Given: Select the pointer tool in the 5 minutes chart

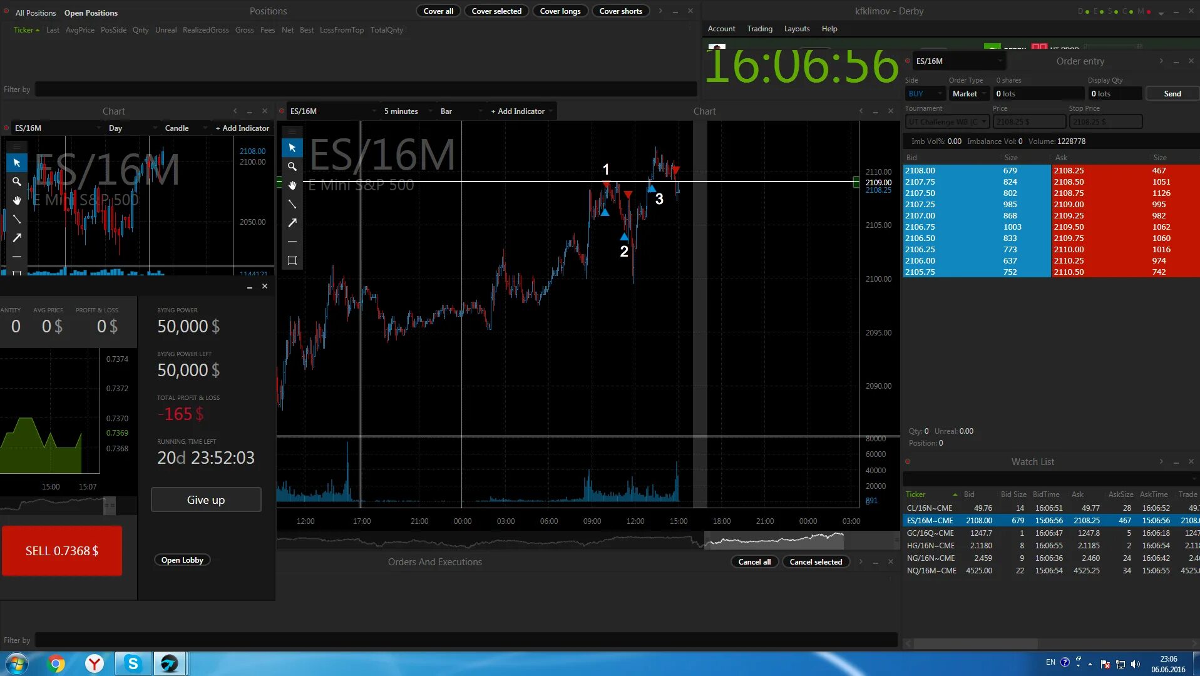Looking at the screenshot, I should coord(292,148).
